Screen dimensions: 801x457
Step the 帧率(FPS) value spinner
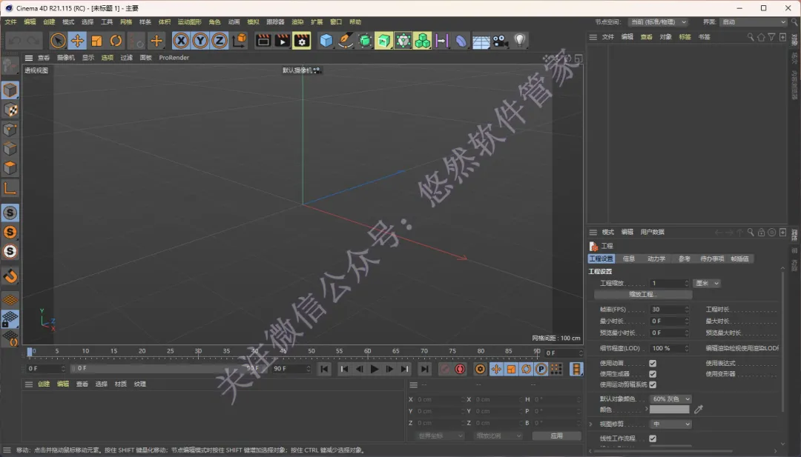tap(687, 309)
